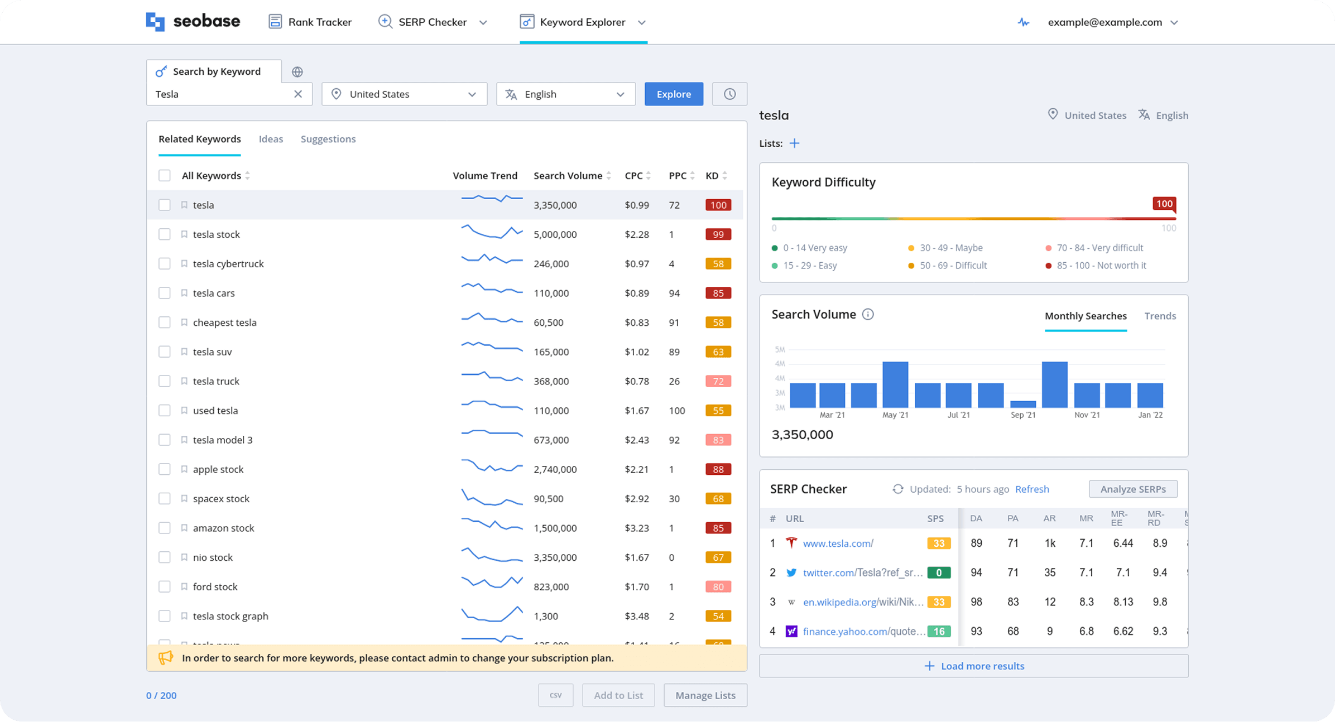Tick the checkbox for tesla keyword

pos(164,205)
